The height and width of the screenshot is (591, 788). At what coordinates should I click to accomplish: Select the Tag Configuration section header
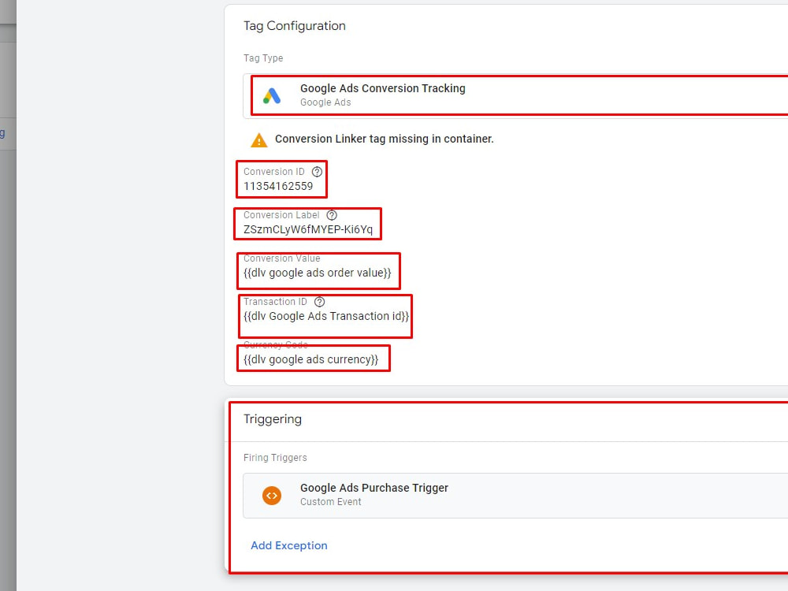point(294,26)
